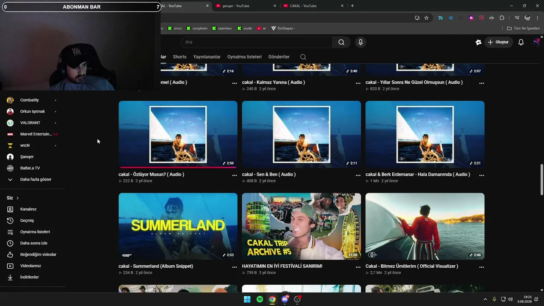This screenshot has width=544, height=306.
Task: Open Spotify from the taskbar
Action: pos(260,299)
